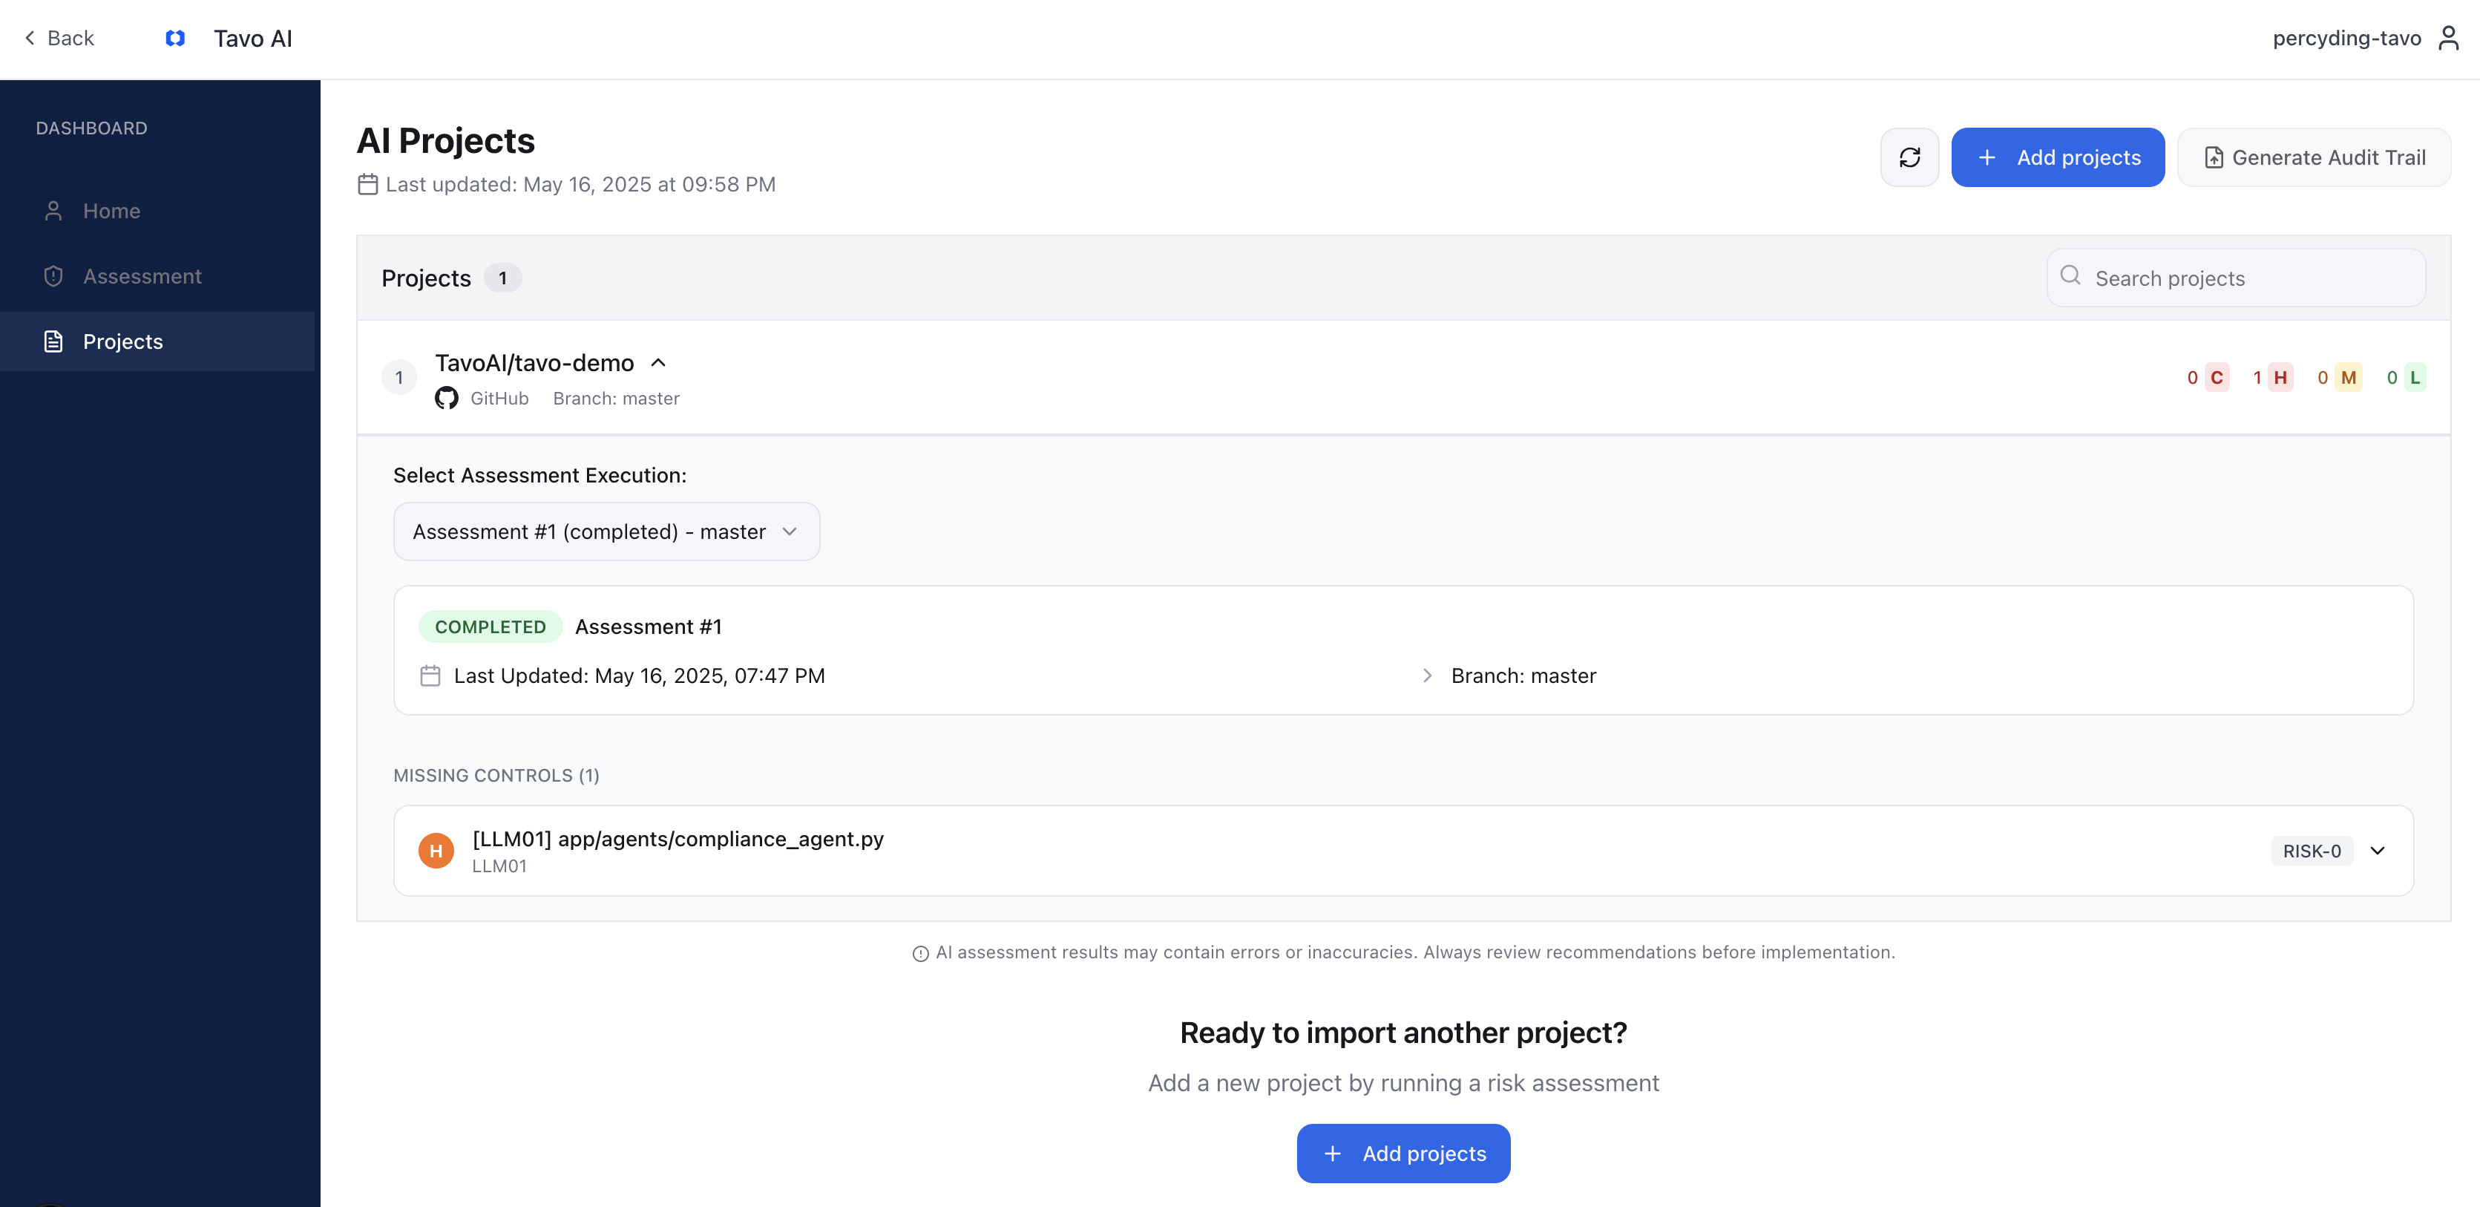Open Home in the sidebar
Screen dimensions: 2480x1207
[x=111, y=211]
